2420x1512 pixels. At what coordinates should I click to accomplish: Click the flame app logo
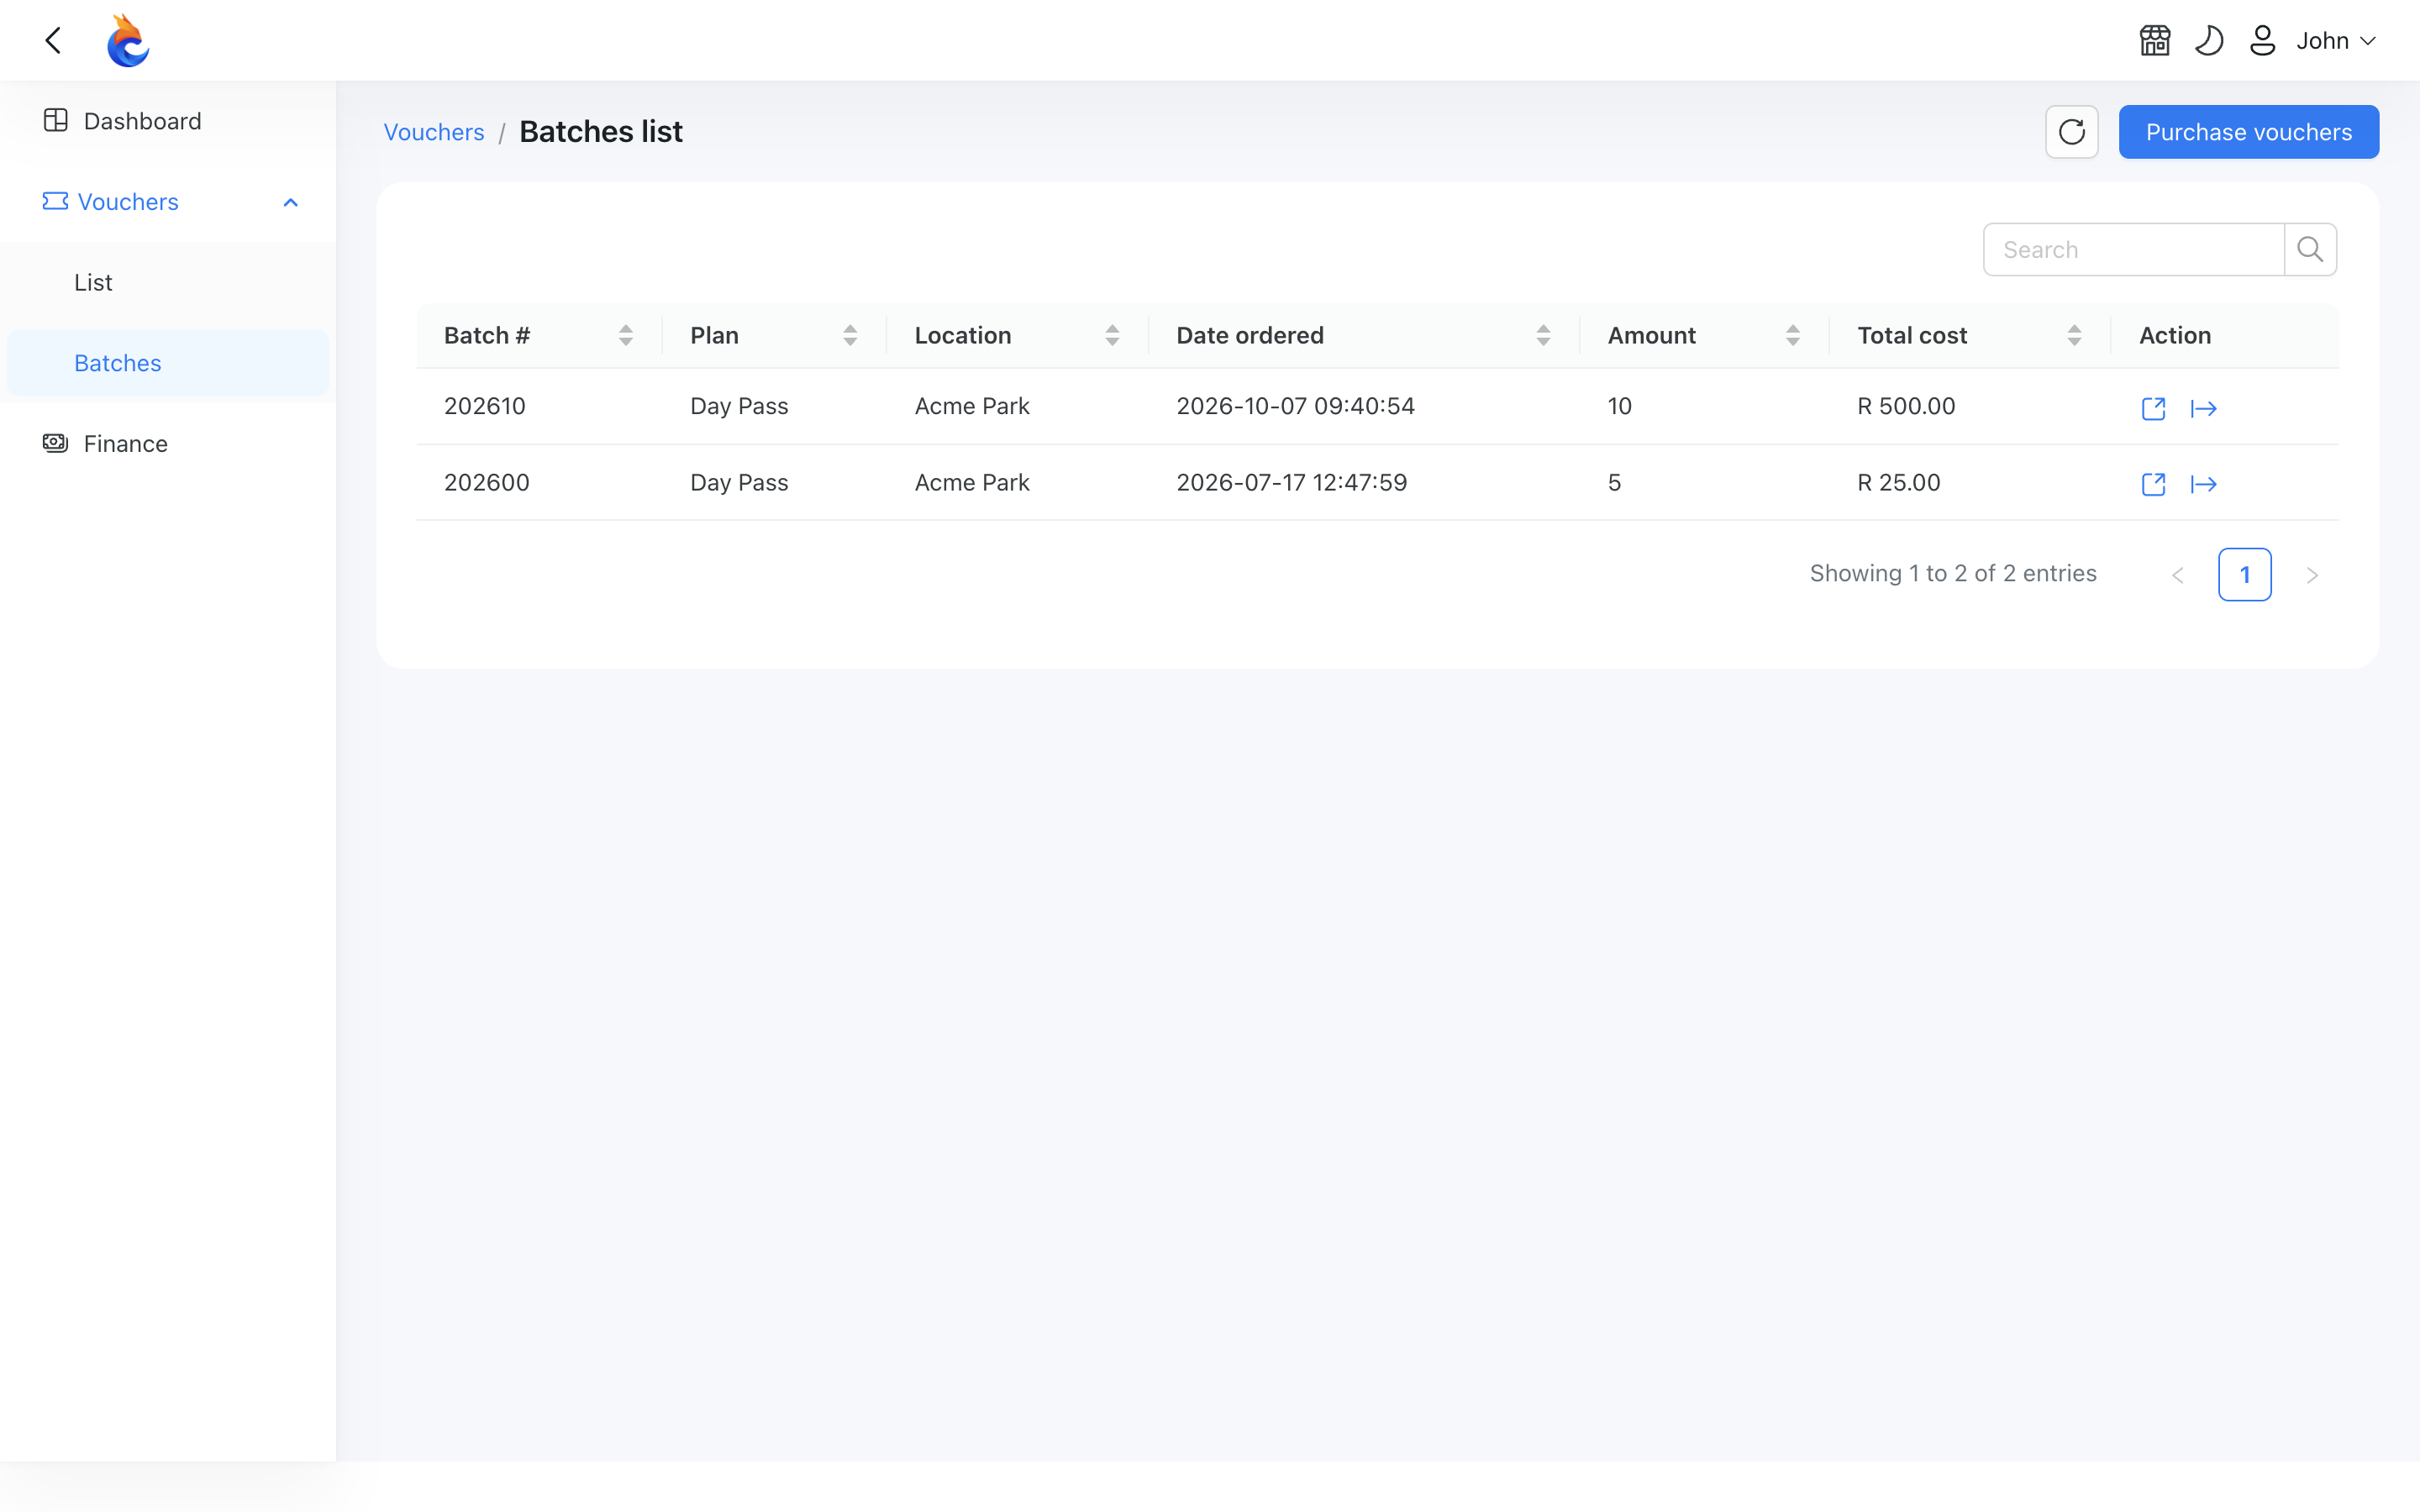(x=128, y=41)
